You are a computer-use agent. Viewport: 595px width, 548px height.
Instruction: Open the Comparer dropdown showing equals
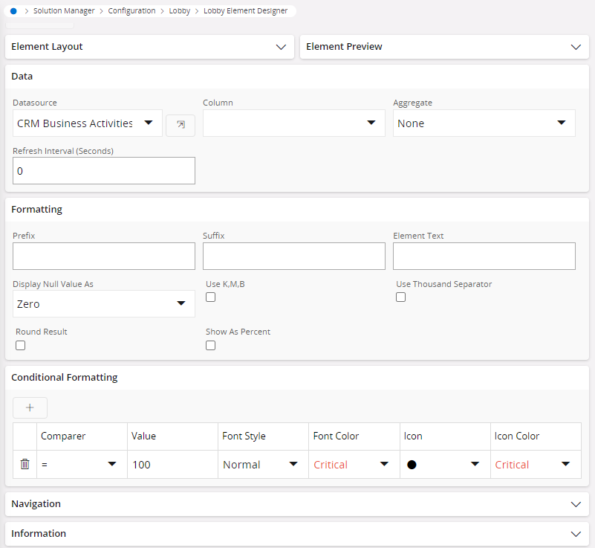tap(81, 464)
